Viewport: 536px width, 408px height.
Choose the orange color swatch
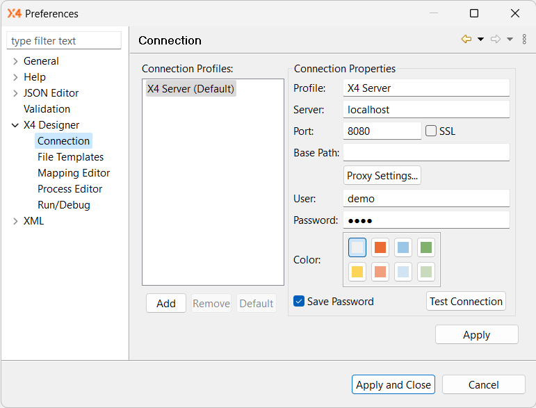(380, 247)
